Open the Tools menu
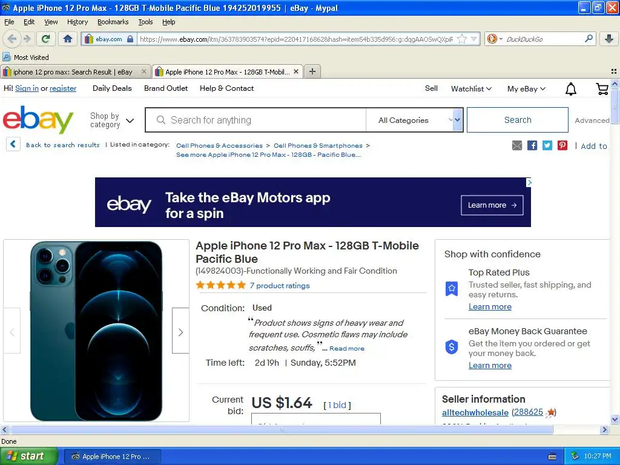This screenshot has width=620, height=465. pyautogui.click(x=145, y=22)
